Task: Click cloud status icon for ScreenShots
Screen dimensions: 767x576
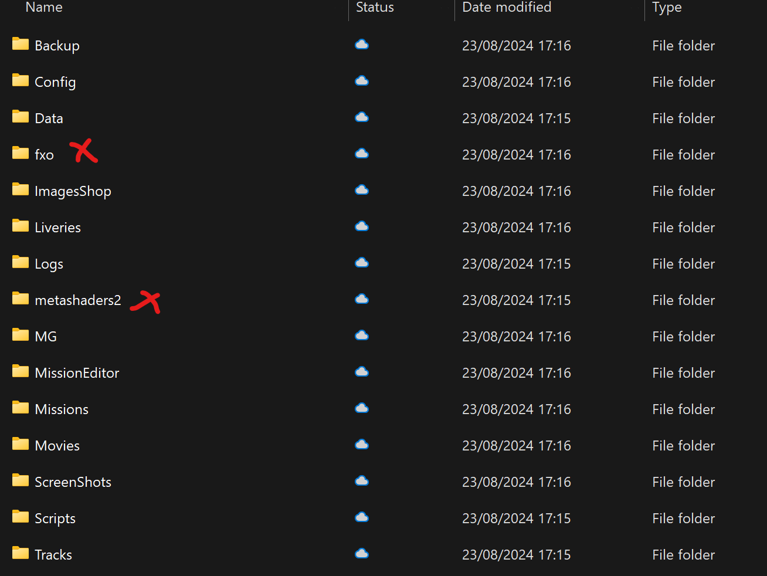Action: (x=362, y=481)
